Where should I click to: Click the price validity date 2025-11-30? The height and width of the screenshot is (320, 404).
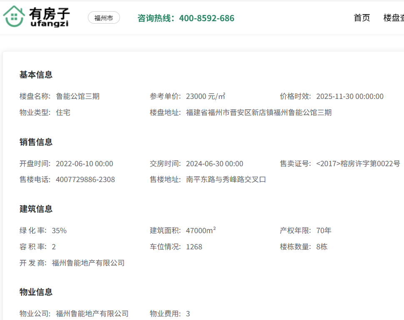tap(349, 96)
